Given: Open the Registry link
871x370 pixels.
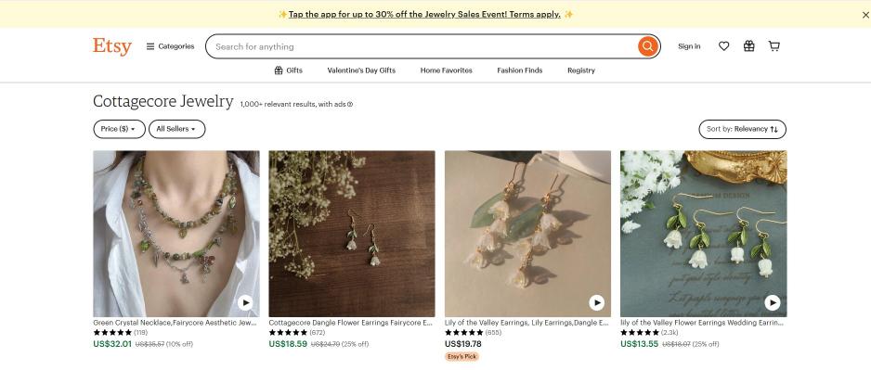Looking at the screenshot, I should pos(581,70).
